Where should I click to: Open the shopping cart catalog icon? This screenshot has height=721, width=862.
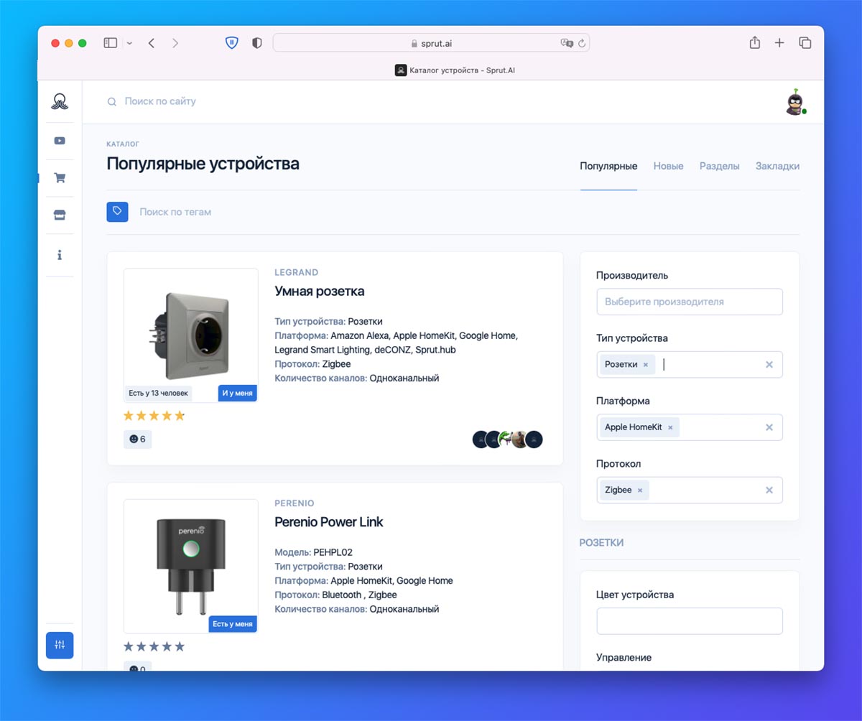coord(60,178)
